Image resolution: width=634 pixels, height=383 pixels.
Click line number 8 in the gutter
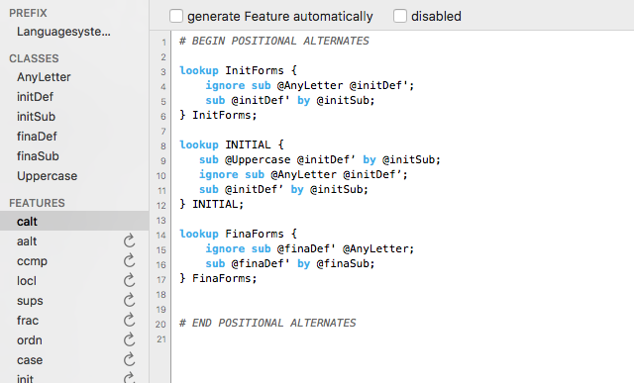click(x=162, y=146)
